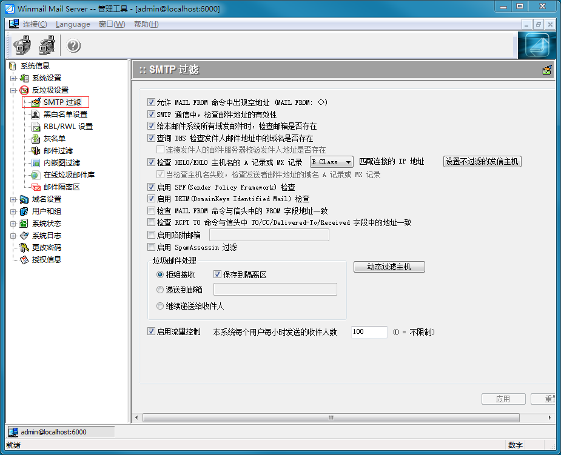Expand the 域名设置 tree node
Image resolution: width=561 pixels, height=455 pixels.
point(13,199)
